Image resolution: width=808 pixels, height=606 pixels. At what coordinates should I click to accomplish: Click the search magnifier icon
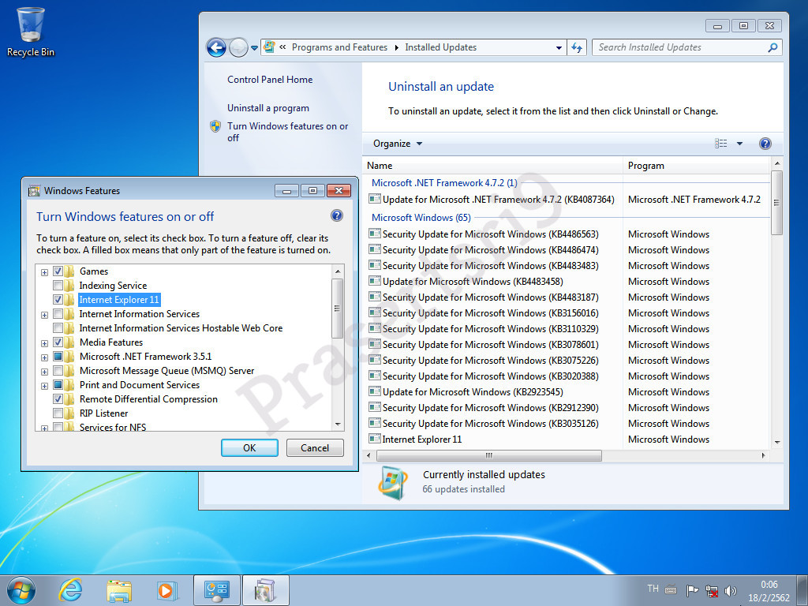(772, 47)
